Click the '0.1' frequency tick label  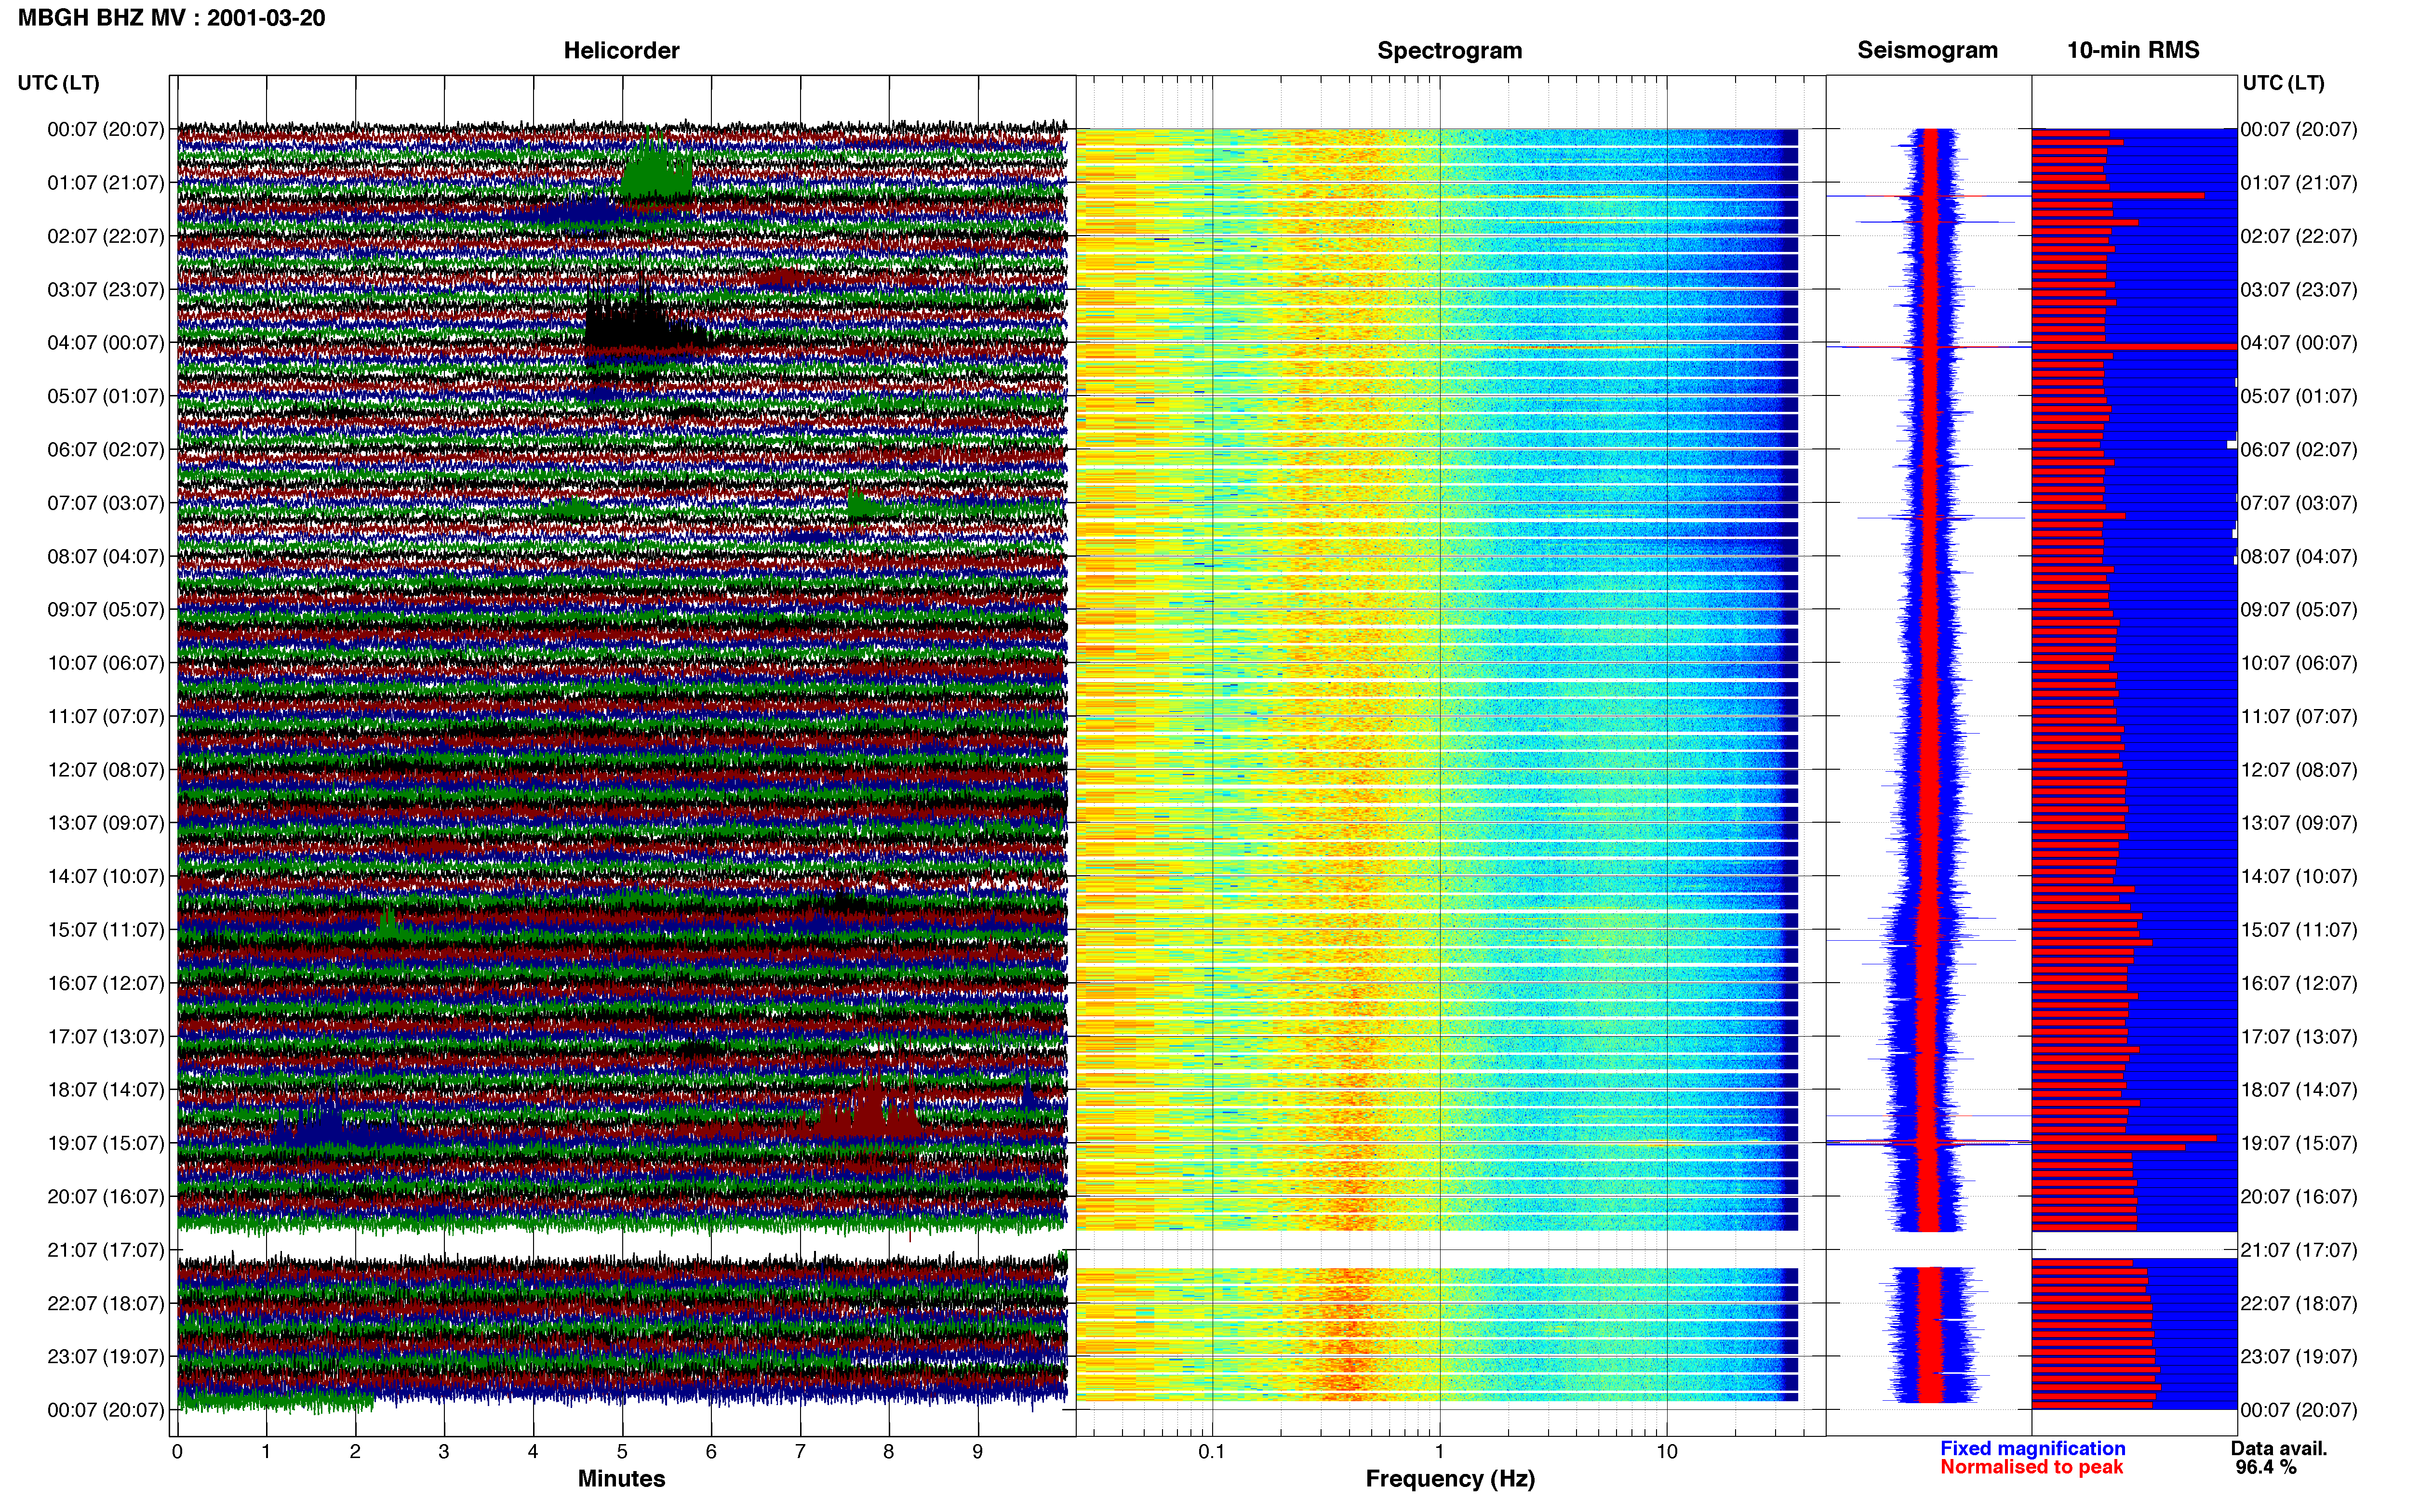[1212, 1452]
